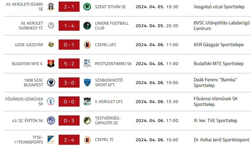Click the UDSE-Gázgyár team logo
The width and height of the screenshot is (251, 147).
pos(51,45)
